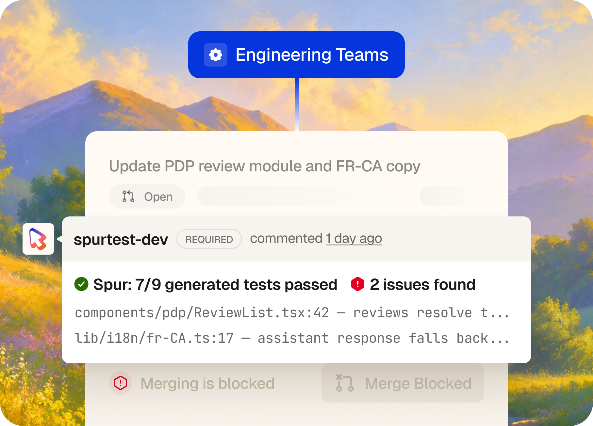The width and height of the screenshot is (593, 426).
Task: Click the merge icon inside Merge Blocked button
Action: click(345, 383)
